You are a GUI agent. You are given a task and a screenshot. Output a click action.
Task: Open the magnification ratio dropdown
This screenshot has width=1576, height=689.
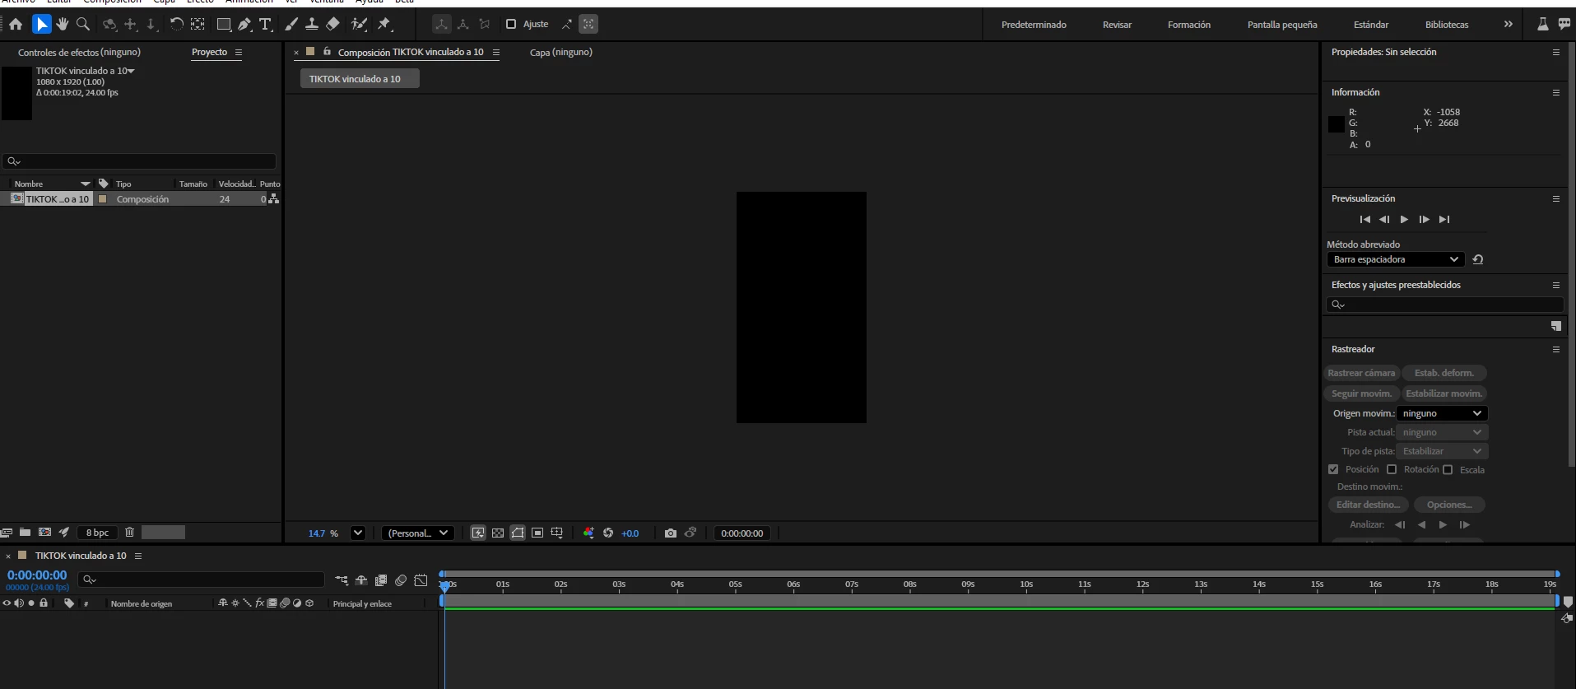click(358, 533)
